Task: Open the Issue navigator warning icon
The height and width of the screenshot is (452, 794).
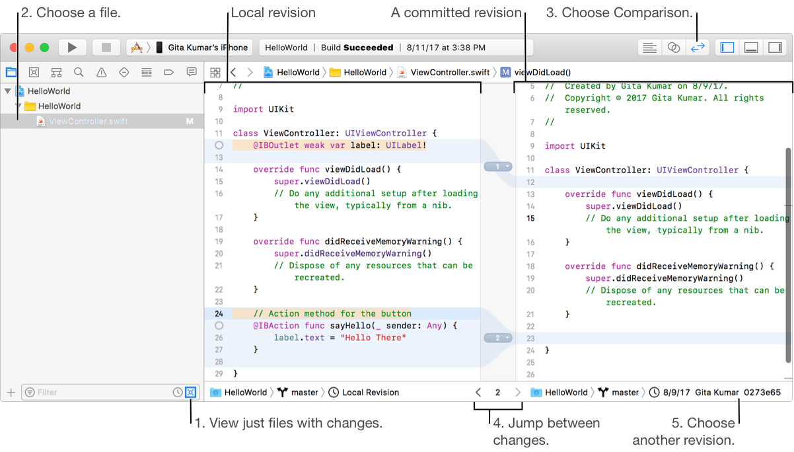Action: pyautogui.click(x=101, y=72)
